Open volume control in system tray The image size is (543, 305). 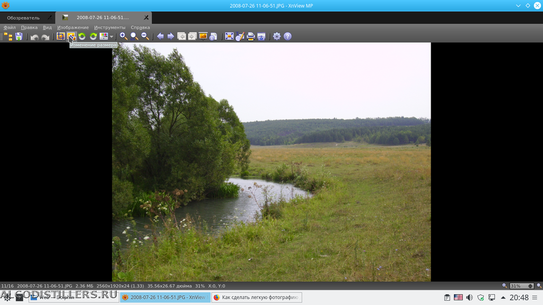point(469,298)
